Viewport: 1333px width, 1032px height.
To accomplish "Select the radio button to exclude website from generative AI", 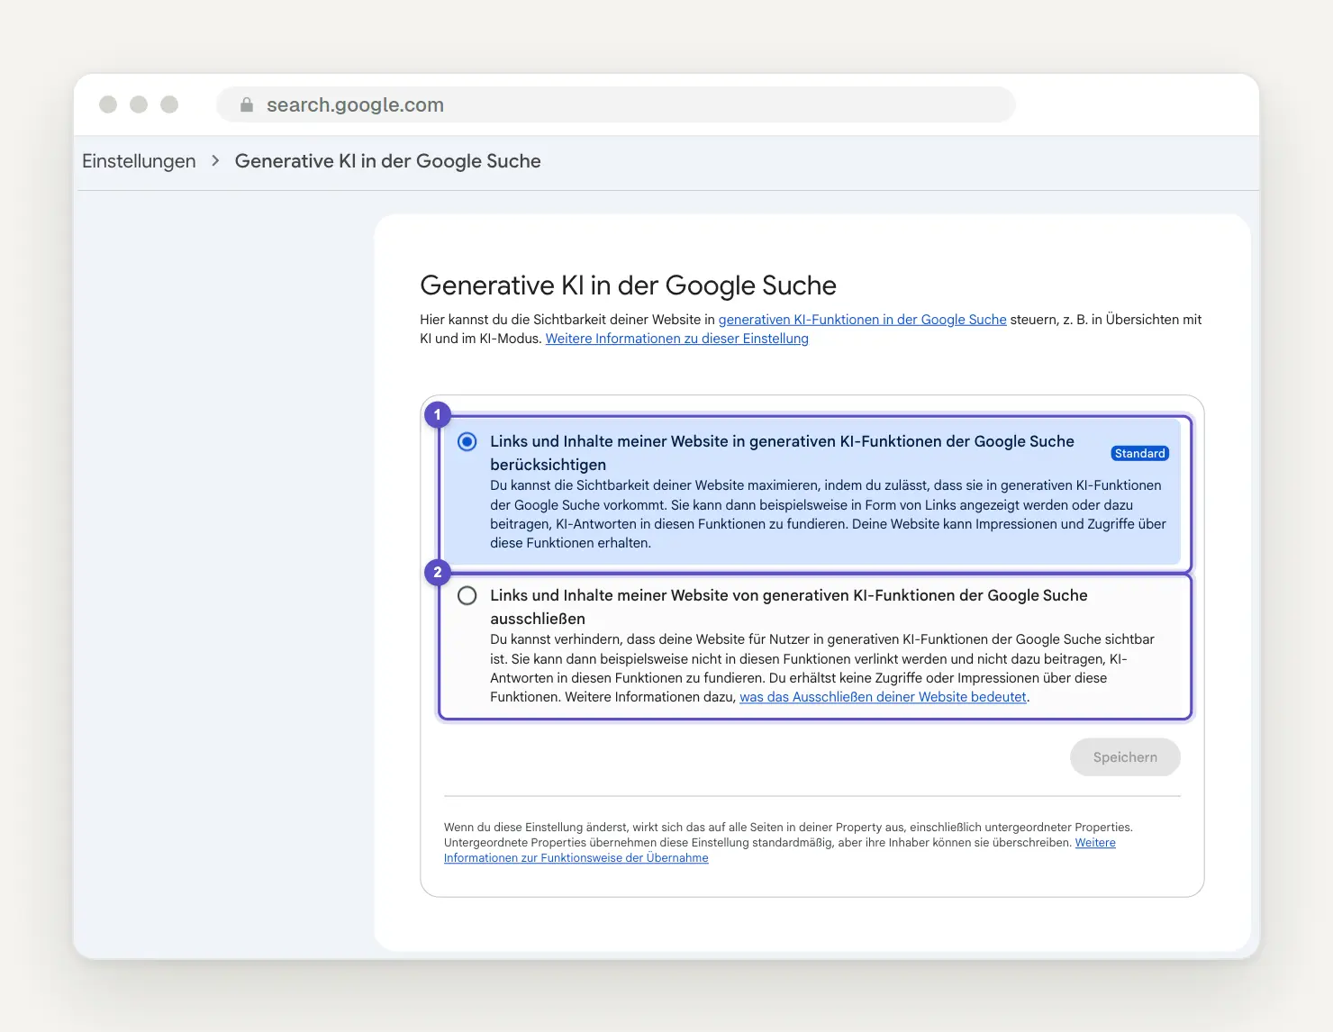I will [x=467, y=595].
